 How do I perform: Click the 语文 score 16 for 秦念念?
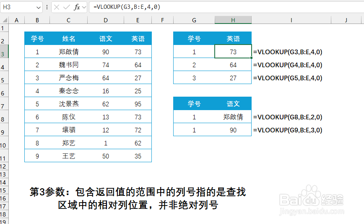tap(106, 91)
